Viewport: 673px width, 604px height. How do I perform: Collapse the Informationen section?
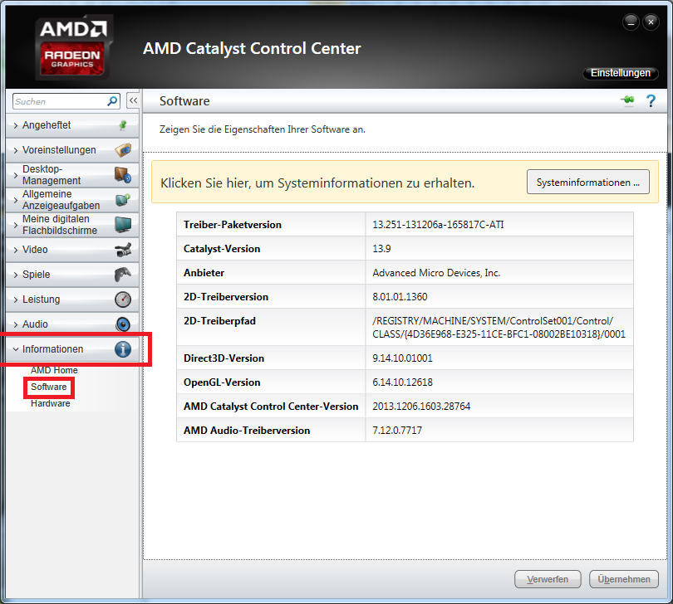coord(72,349)
